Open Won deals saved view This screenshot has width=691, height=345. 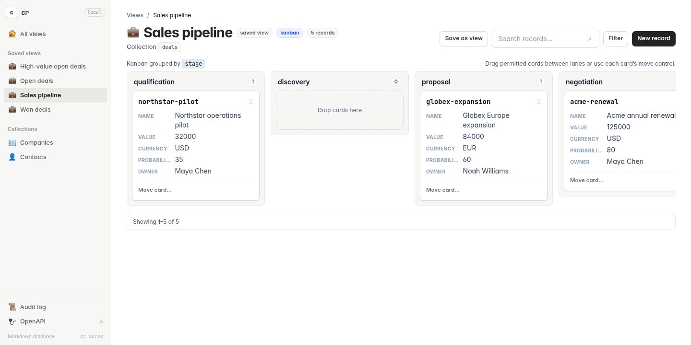coord(56,110)
